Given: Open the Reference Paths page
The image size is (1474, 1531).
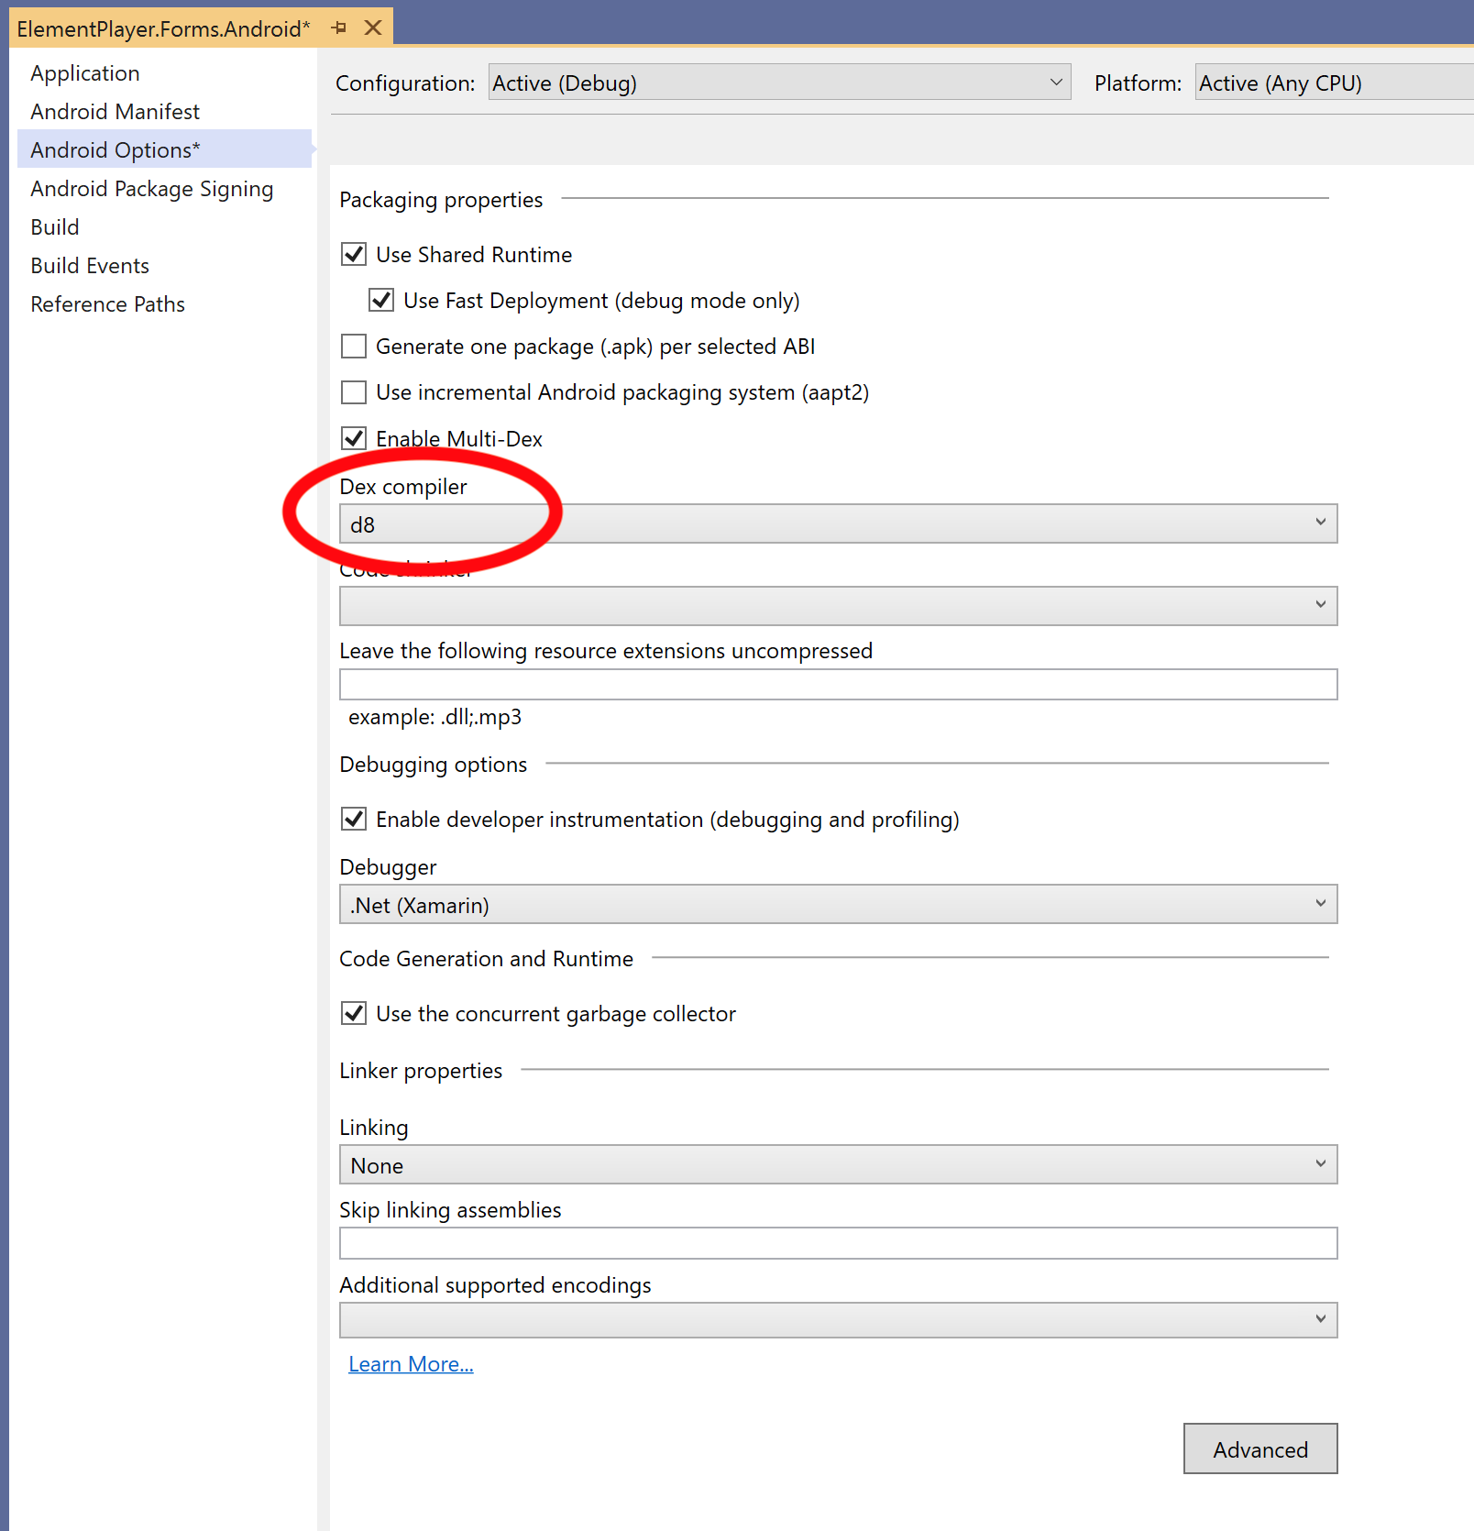Looking at the screenshot, I should (107, 303).
